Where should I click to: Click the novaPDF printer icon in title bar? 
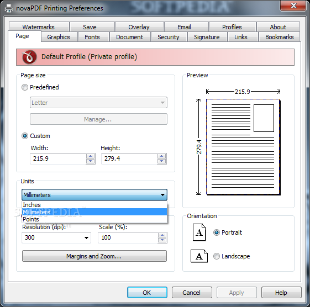[x=8, y=8]
